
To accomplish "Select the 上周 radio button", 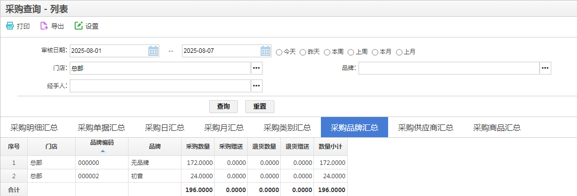I will 351,52.
